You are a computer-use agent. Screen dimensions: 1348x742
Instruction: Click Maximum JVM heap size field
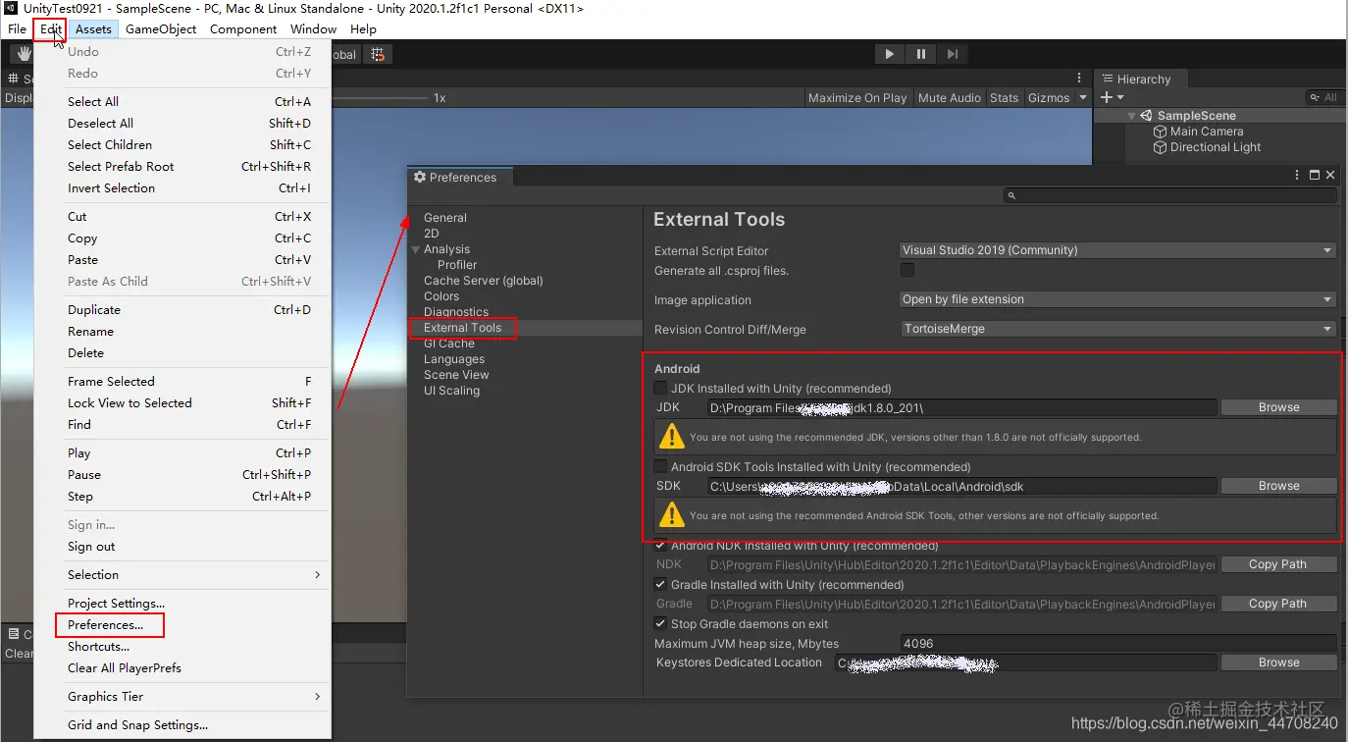tap(1118, 643)
